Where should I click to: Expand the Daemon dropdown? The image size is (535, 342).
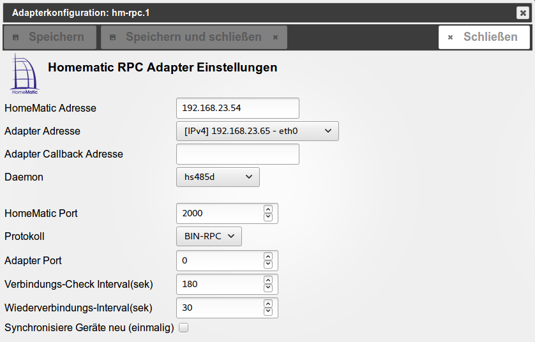point(218,177)
